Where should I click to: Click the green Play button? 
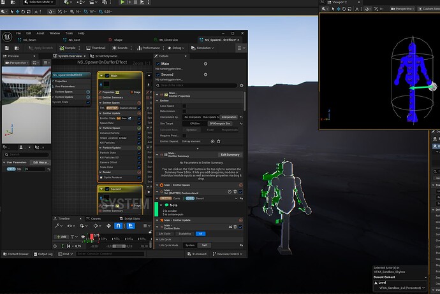coord(122,2)
